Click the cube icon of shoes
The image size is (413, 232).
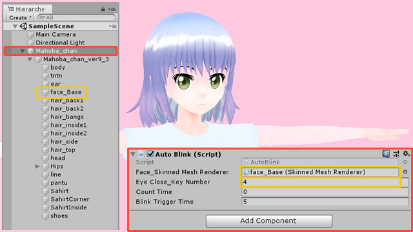(46, 216)
